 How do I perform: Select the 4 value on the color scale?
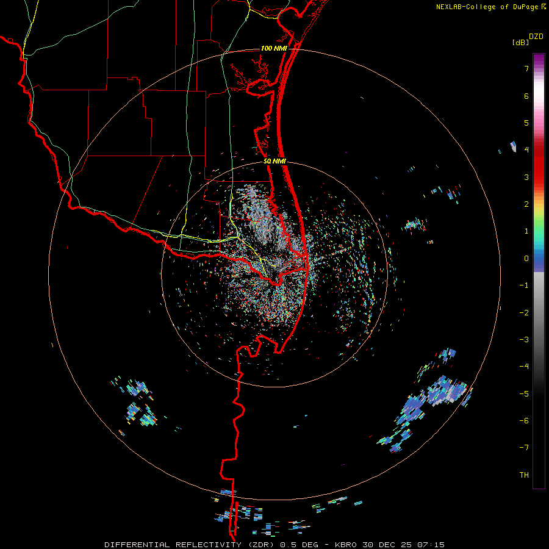point(526,150)
